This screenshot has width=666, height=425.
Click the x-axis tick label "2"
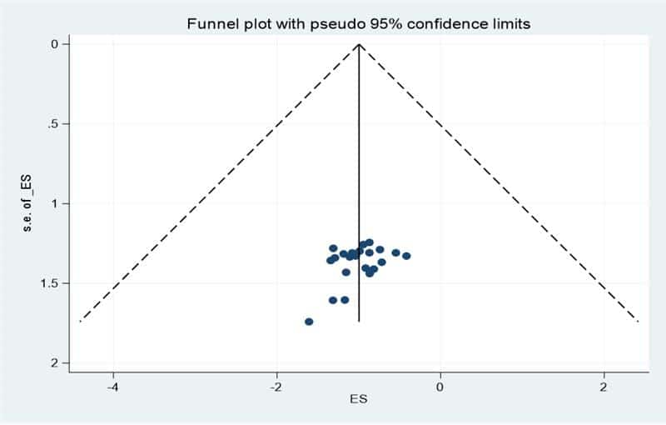coord(604,385)
